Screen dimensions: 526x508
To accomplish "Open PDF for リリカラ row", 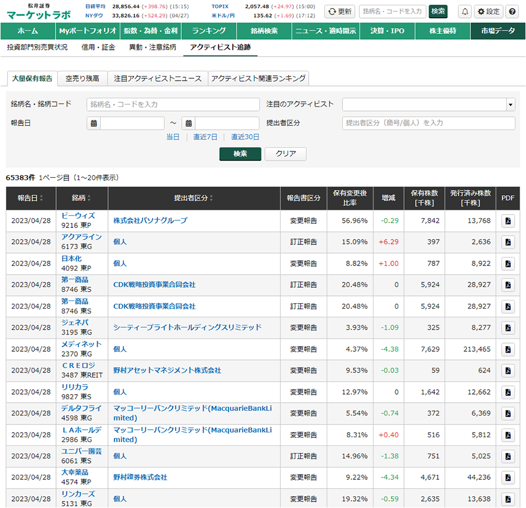I will tap(508, 392).
